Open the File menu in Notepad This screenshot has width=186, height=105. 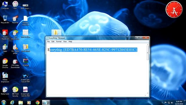tap(49, 41)
